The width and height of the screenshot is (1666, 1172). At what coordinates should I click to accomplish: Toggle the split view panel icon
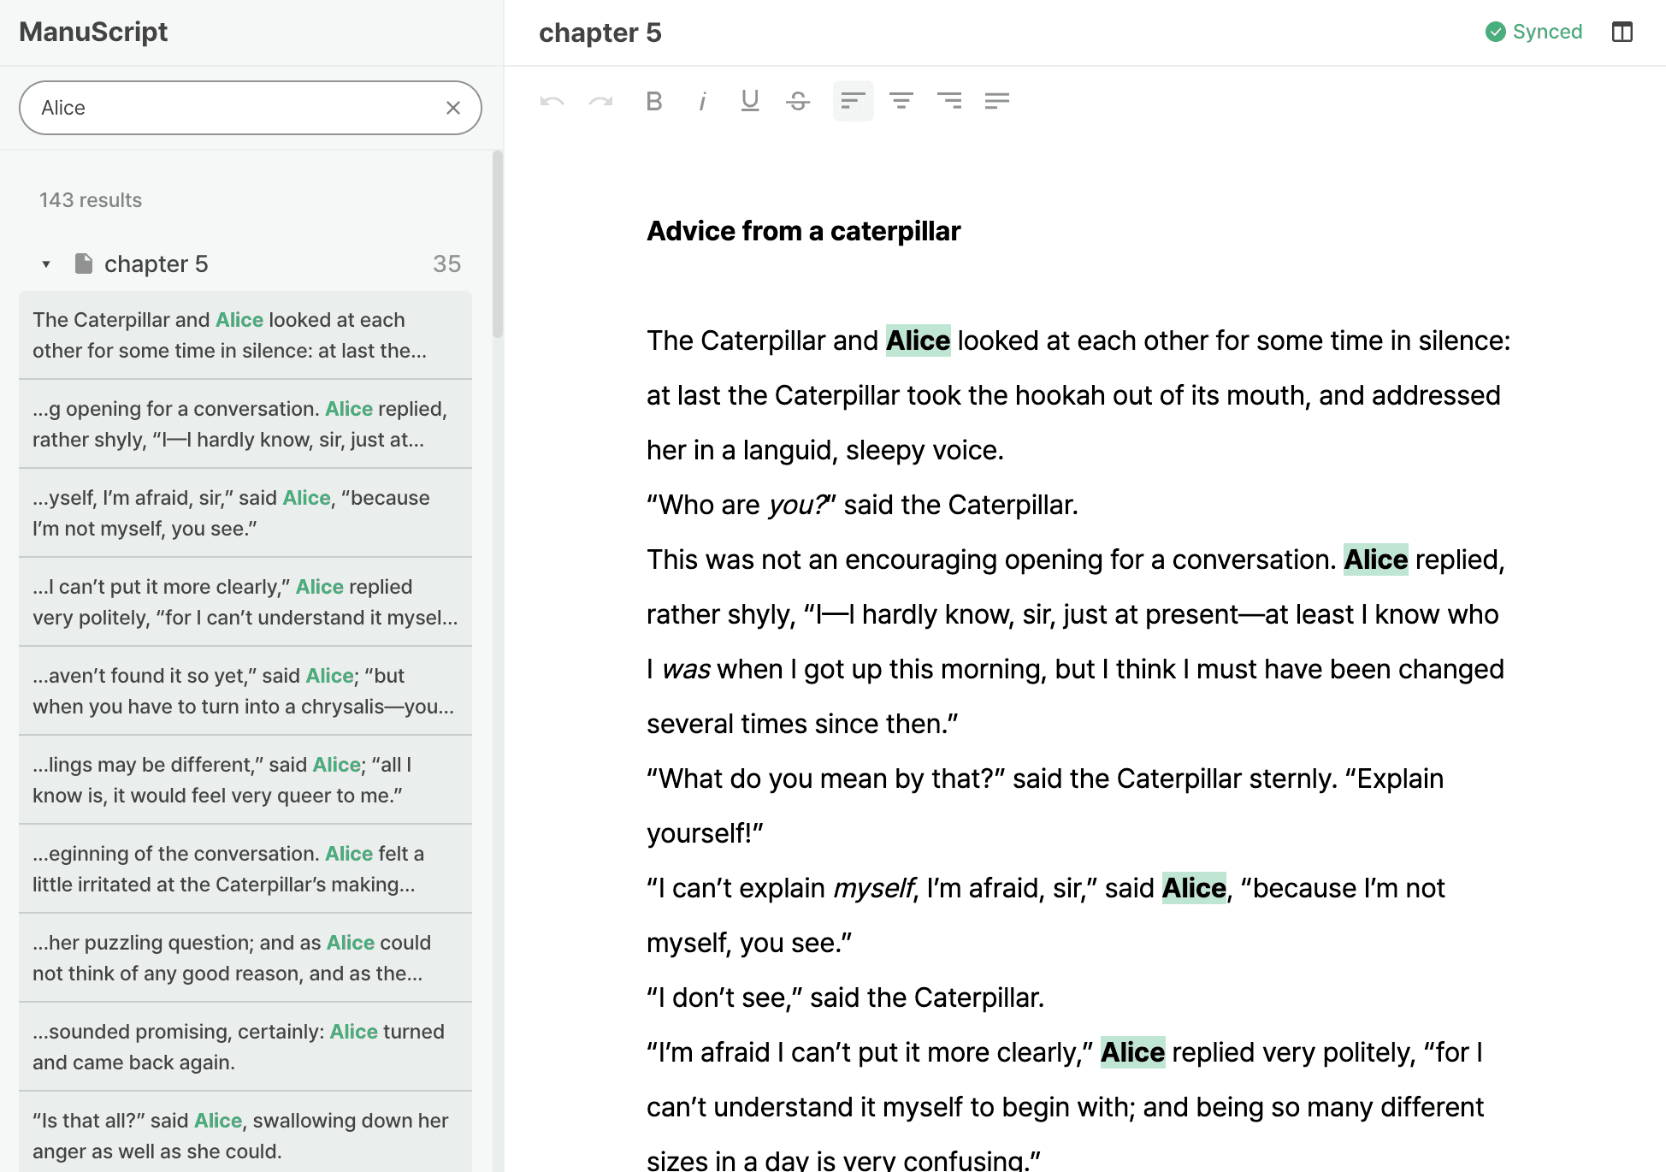1622,33
